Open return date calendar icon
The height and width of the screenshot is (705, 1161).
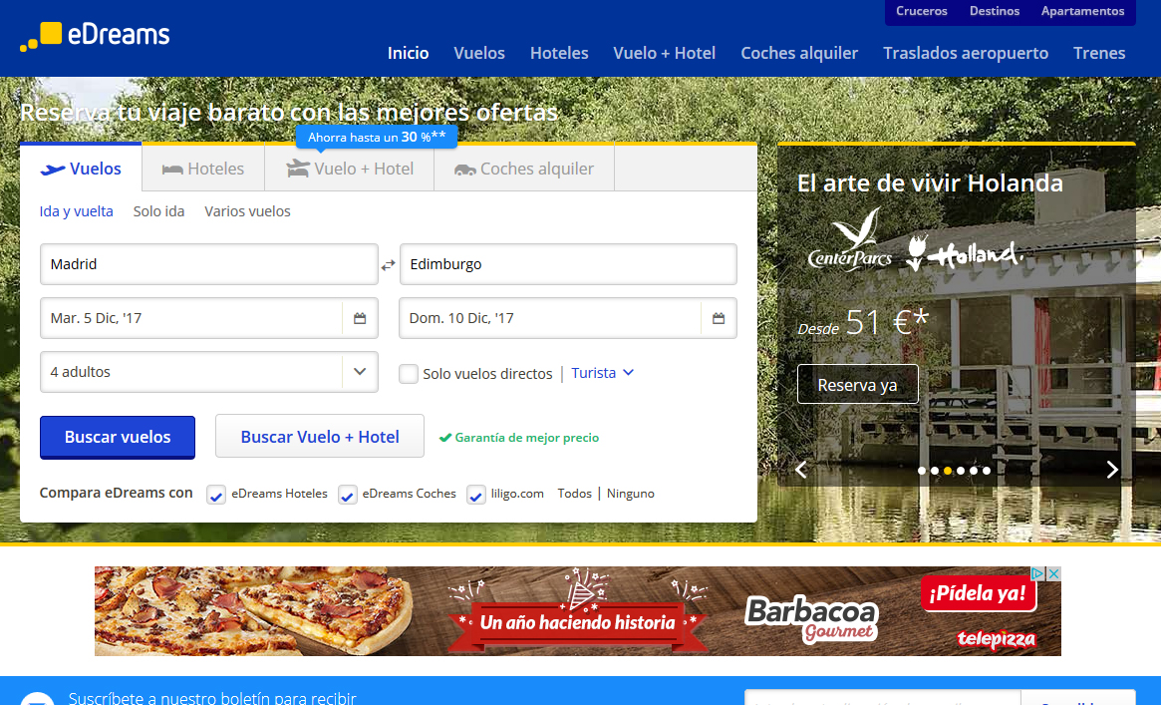tap(719, 319)
